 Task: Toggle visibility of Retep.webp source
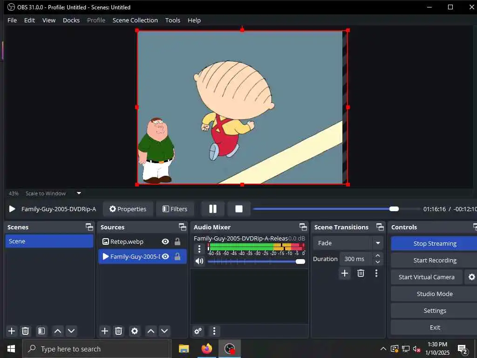165,241
